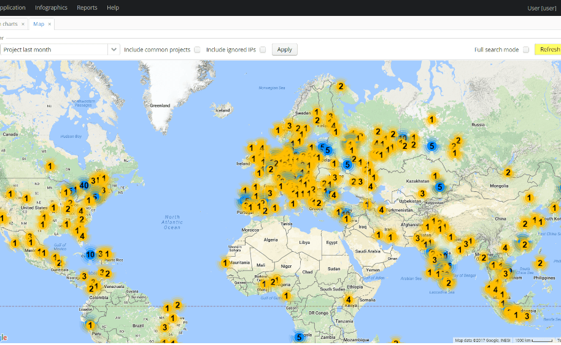Click the Greenland map label
The width and height of the screenshot is (561, 345).
coord(160,106)
